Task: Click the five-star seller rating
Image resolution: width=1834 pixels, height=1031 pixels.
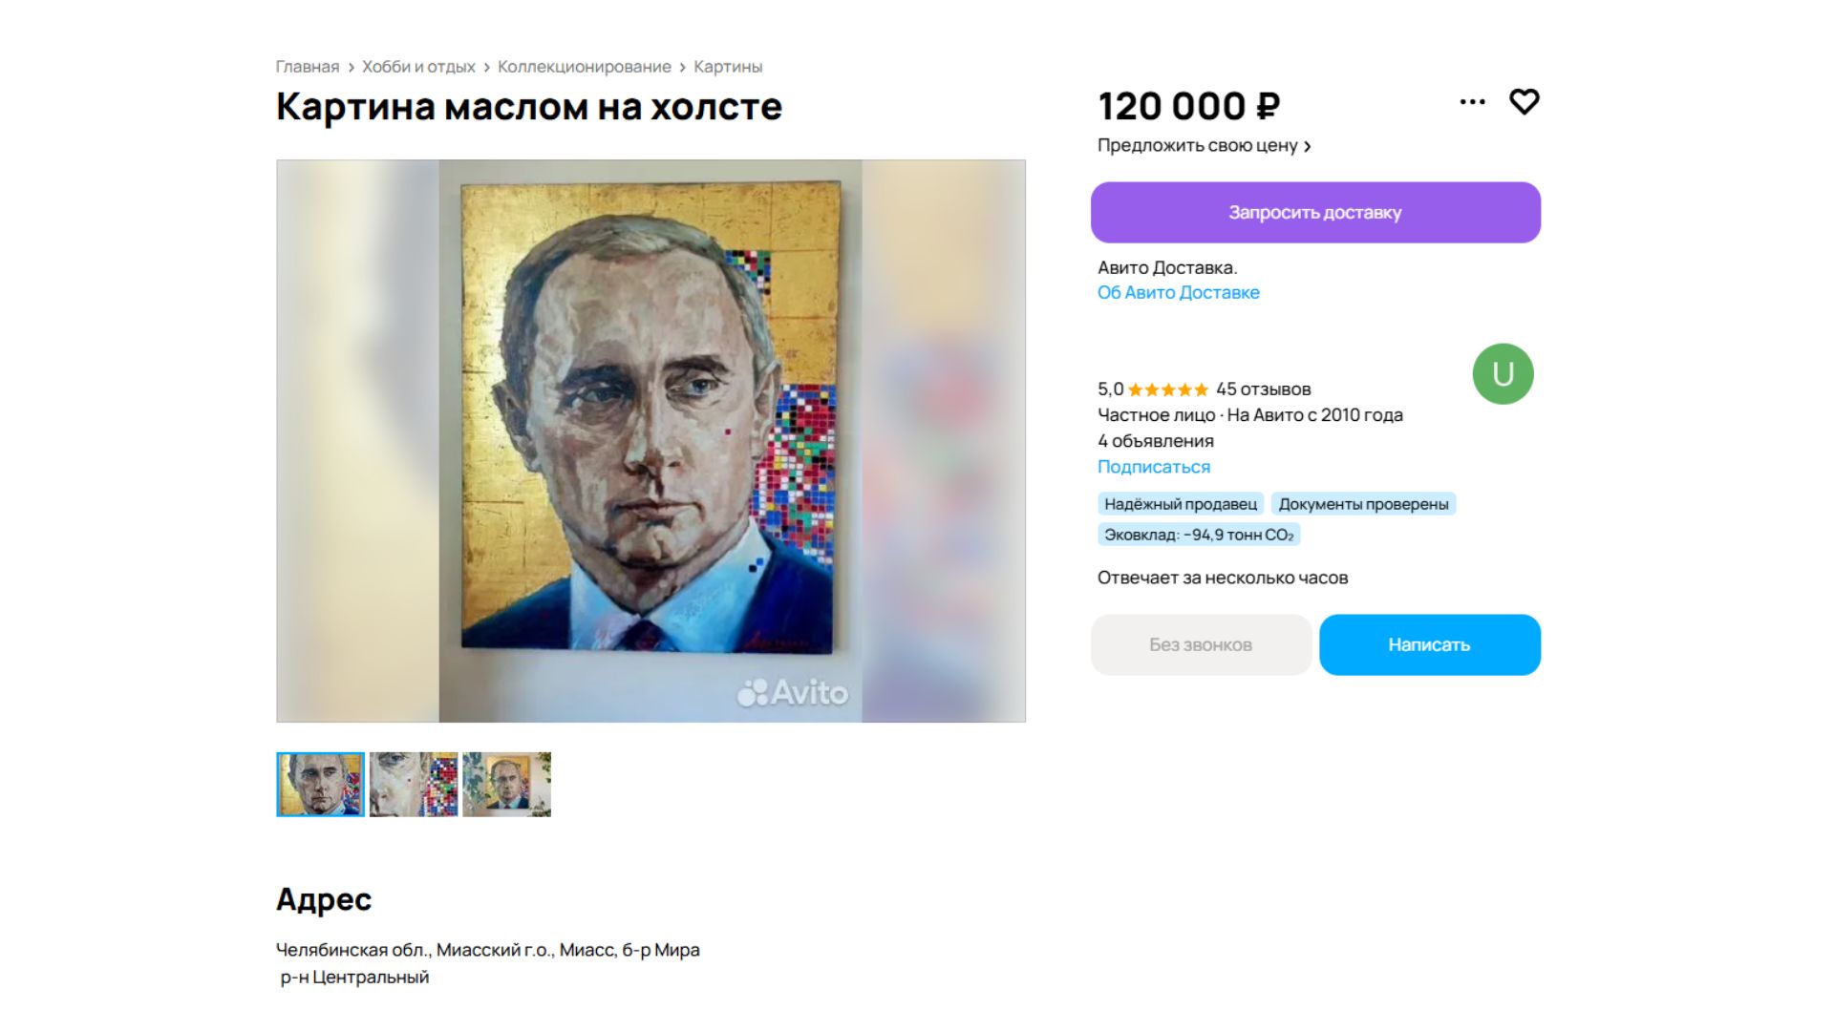Action: click(1167, 389)
